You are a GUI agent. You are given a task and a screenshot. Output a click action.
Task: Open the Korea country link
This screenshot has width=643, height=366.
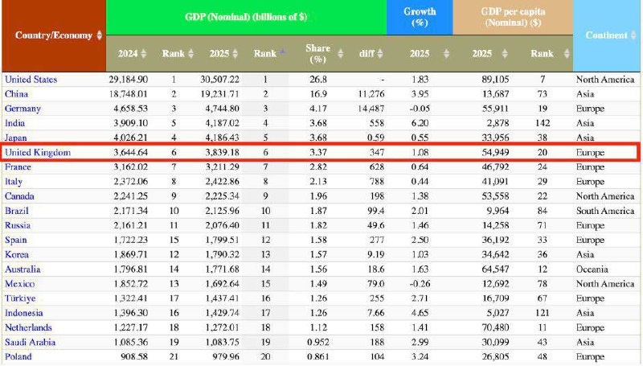tap(17, 254)
